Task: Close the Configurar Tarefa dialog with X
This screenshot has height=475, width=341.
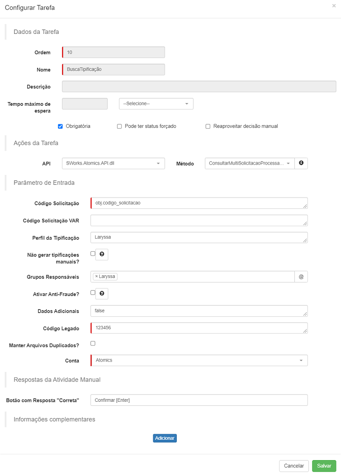Action: tap(334, 6)
